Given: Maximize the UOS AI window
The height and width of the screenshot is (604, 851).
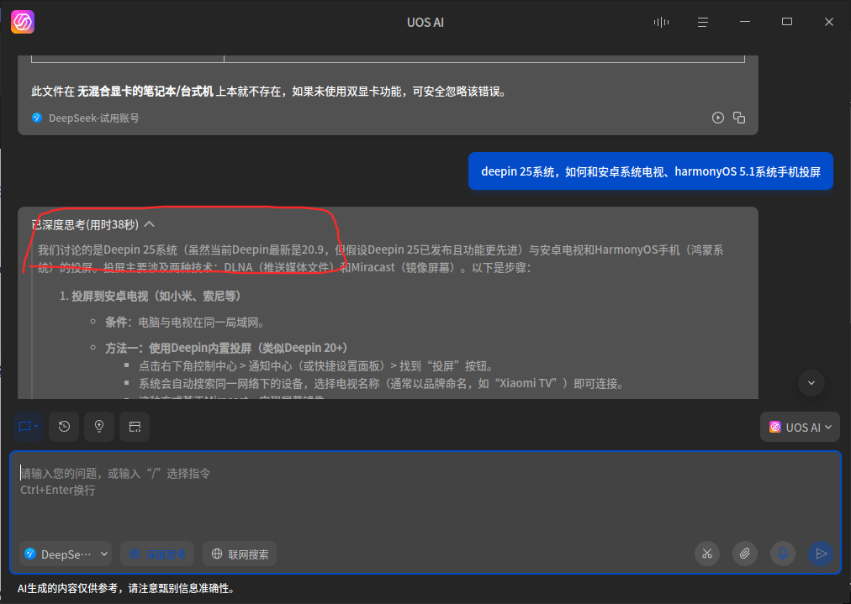Looking at the screenshot, I should coord(787,22).
